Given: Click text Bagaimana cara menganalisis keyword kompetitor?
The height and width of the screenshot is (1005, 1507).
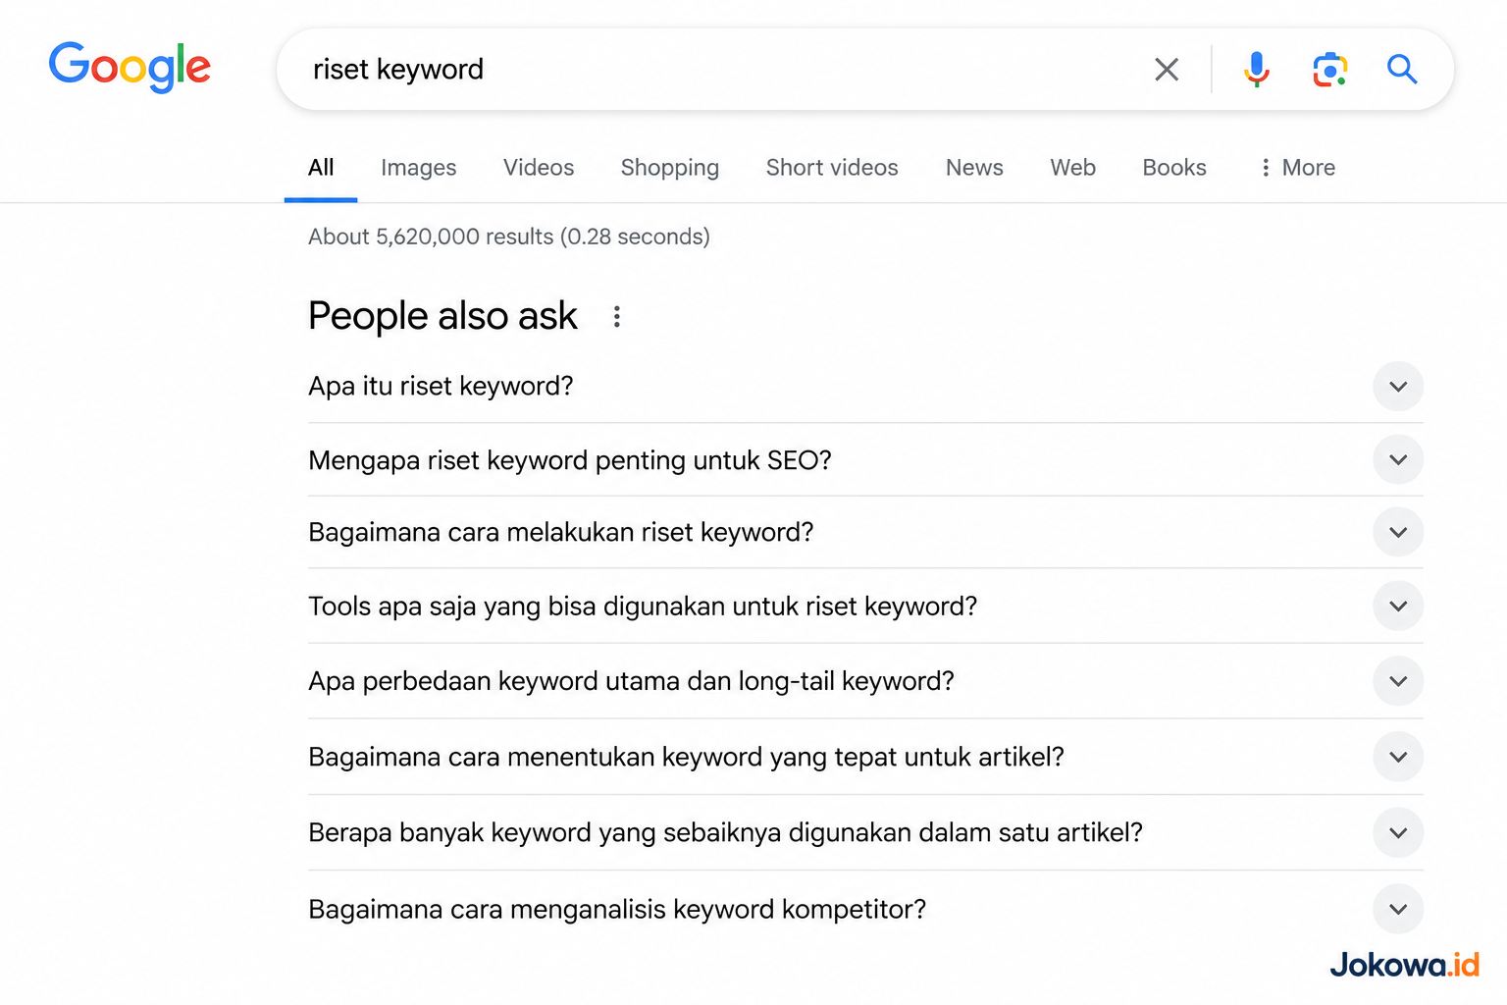Looking at the screenshot, I should coord(617,910).
